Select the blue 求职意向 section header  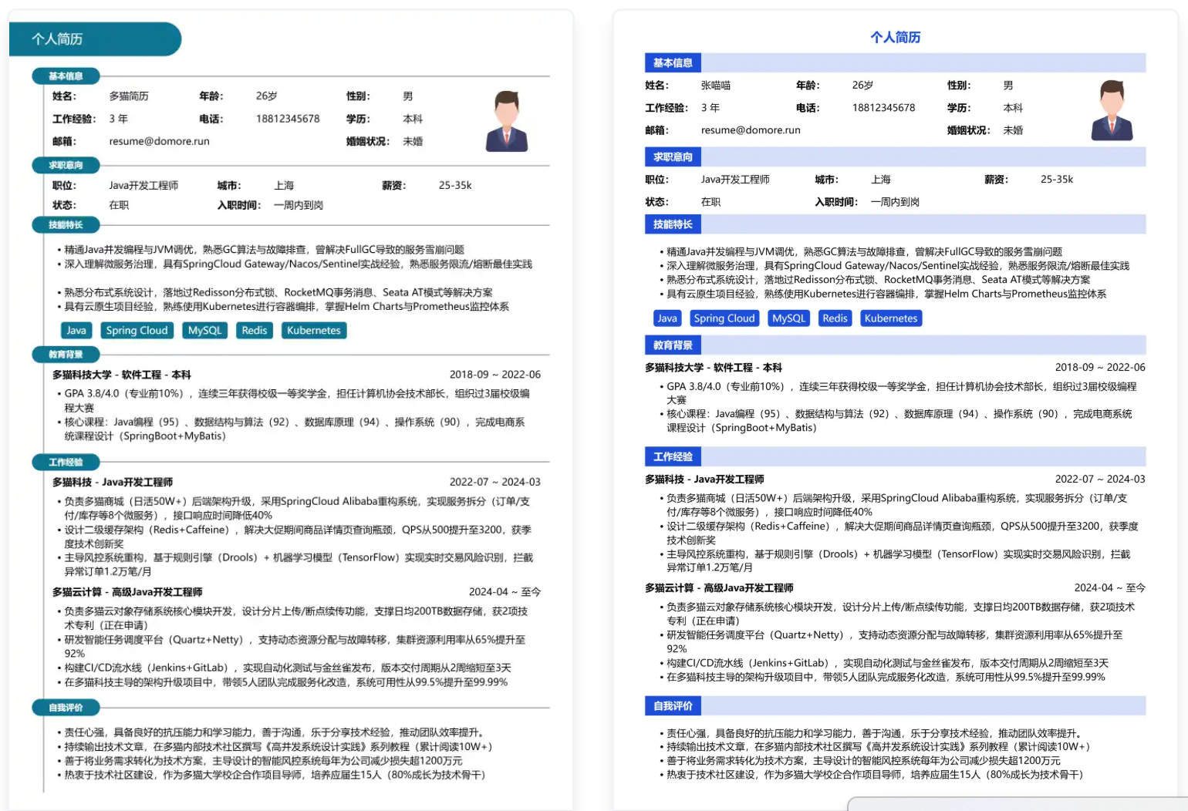pos(673,157)
